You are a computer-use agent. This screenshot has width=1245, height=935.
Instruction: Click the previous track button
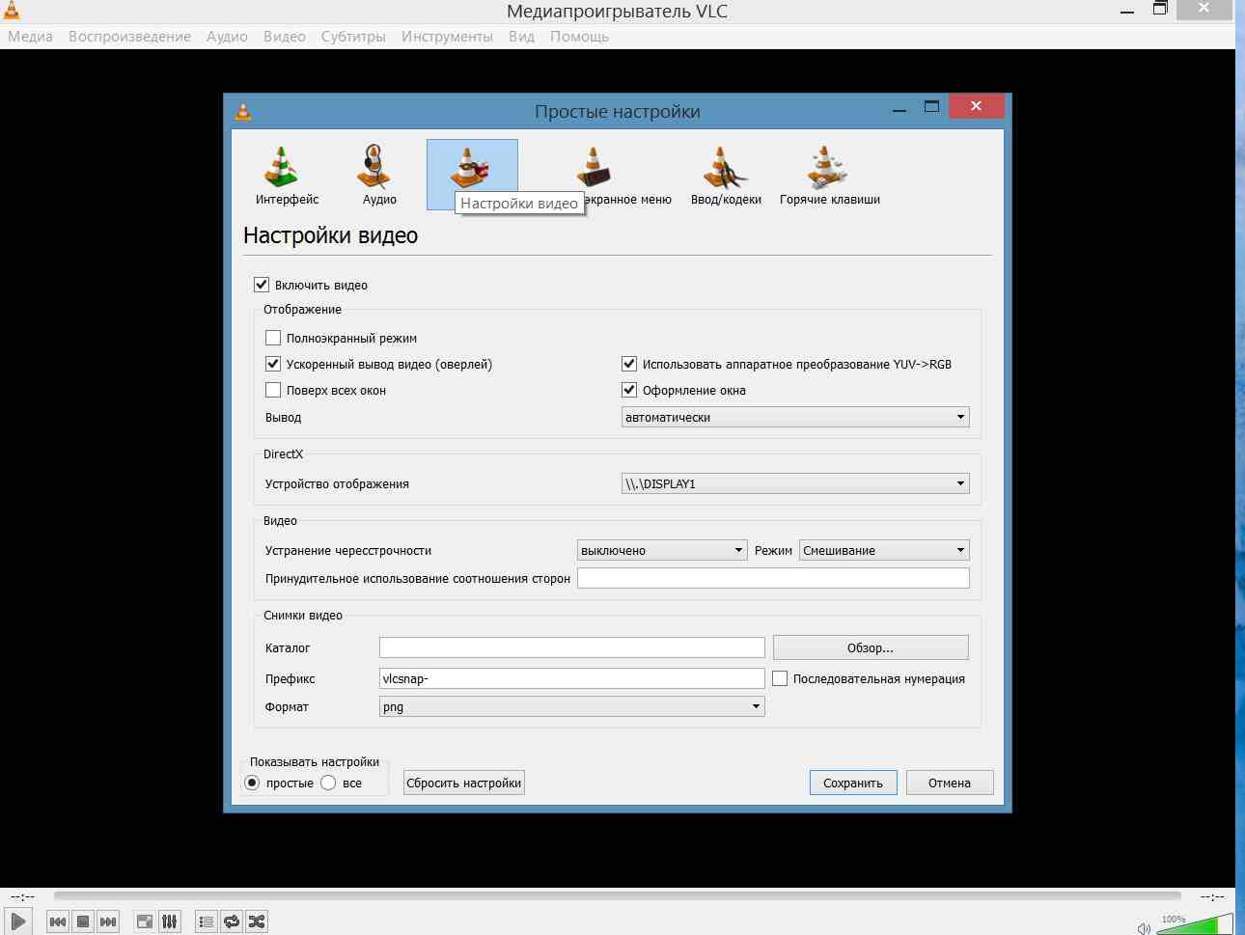click(58, 921)
